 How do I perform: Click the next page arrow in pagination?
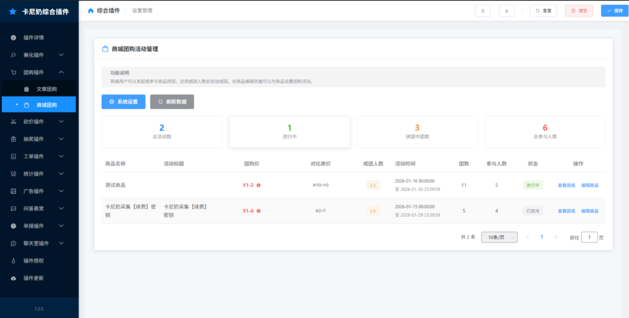click(555, 237)
